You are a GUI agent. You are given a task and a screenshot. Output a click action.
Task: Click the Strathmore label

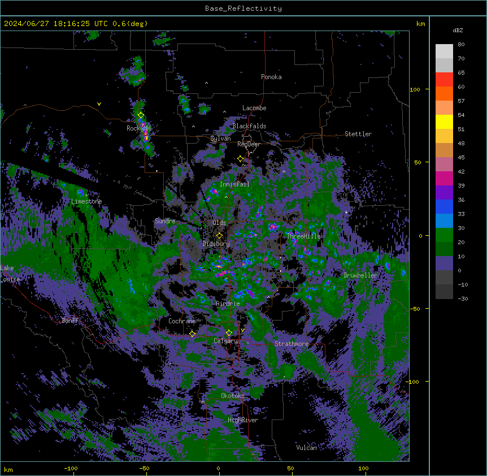pyautogui.click(x=292, y=344)
